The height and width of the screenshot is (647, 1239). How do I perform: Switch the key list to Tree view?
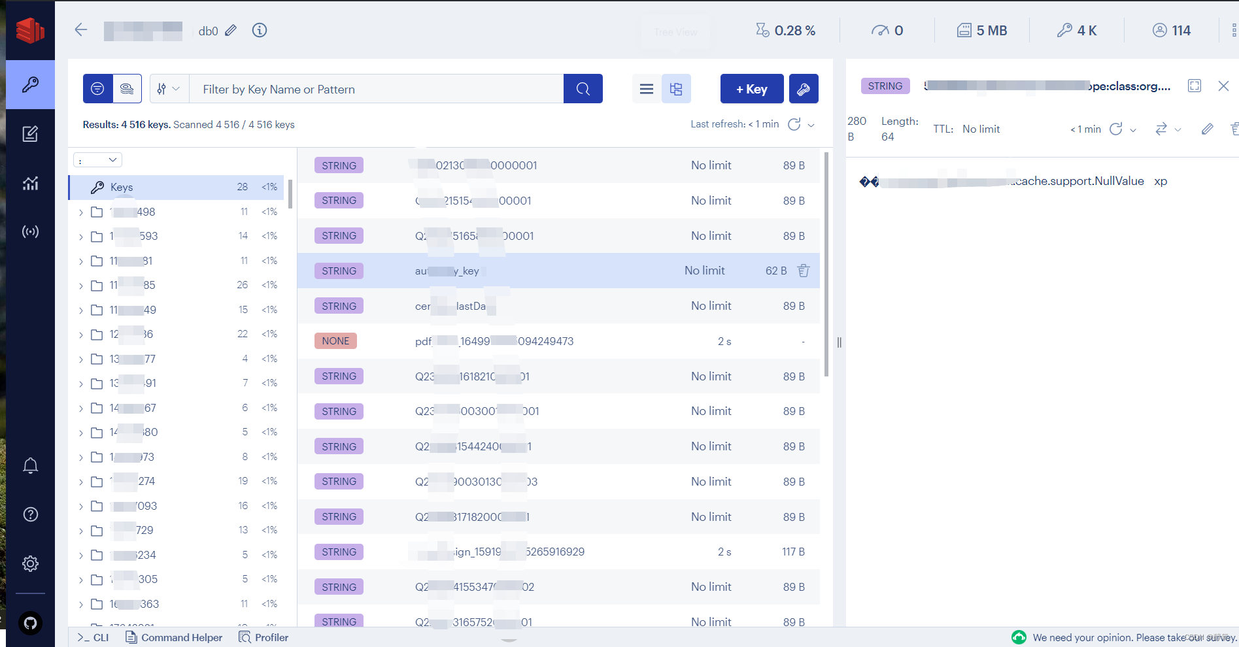[676, 88]
